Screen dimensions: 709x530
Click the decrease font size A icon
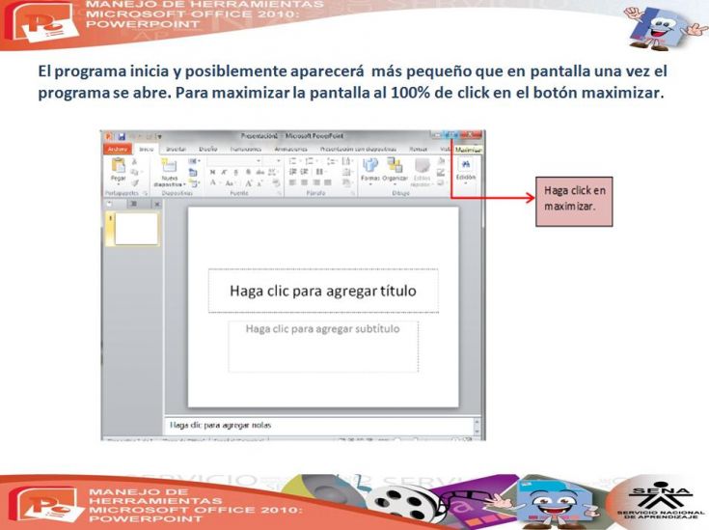[x=260, y=183]
